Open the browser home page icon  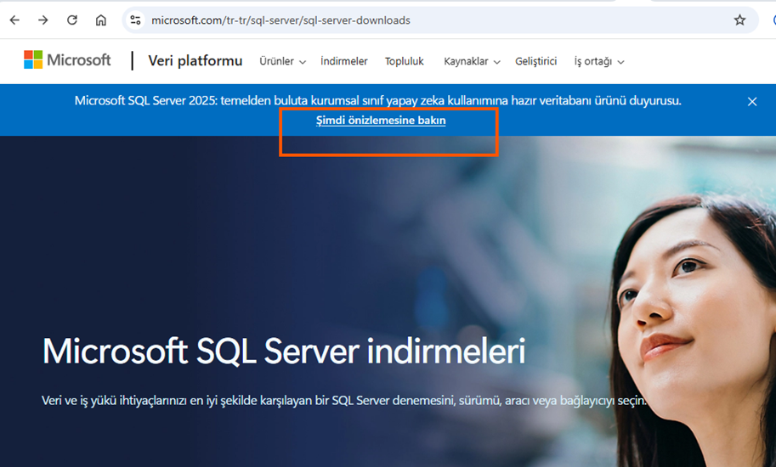101,20
